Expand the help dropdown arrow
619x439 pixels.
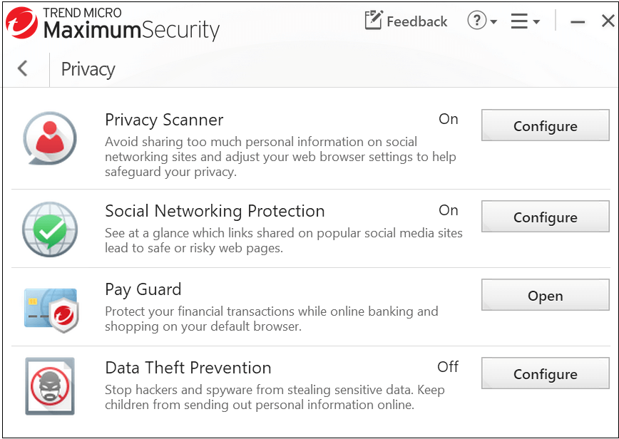tap(493, 21)
